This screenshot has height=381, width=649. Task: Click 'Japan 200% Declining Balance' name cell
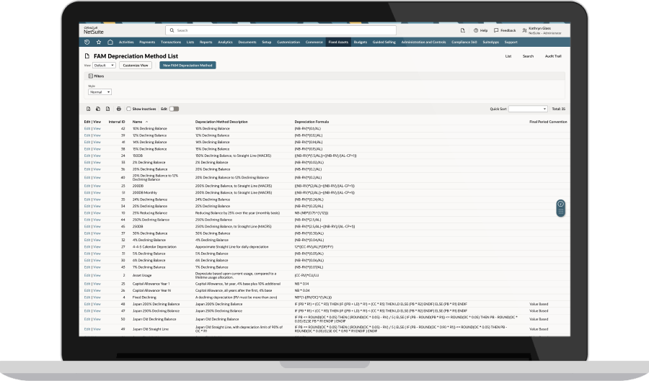tap(156, 304)
